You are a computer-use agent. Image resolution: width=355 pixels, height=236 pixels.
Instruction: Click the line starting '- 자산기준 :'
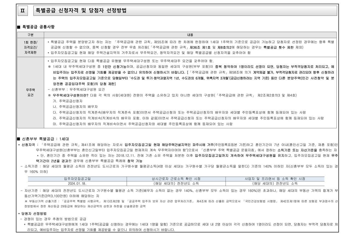pos(179,193)
